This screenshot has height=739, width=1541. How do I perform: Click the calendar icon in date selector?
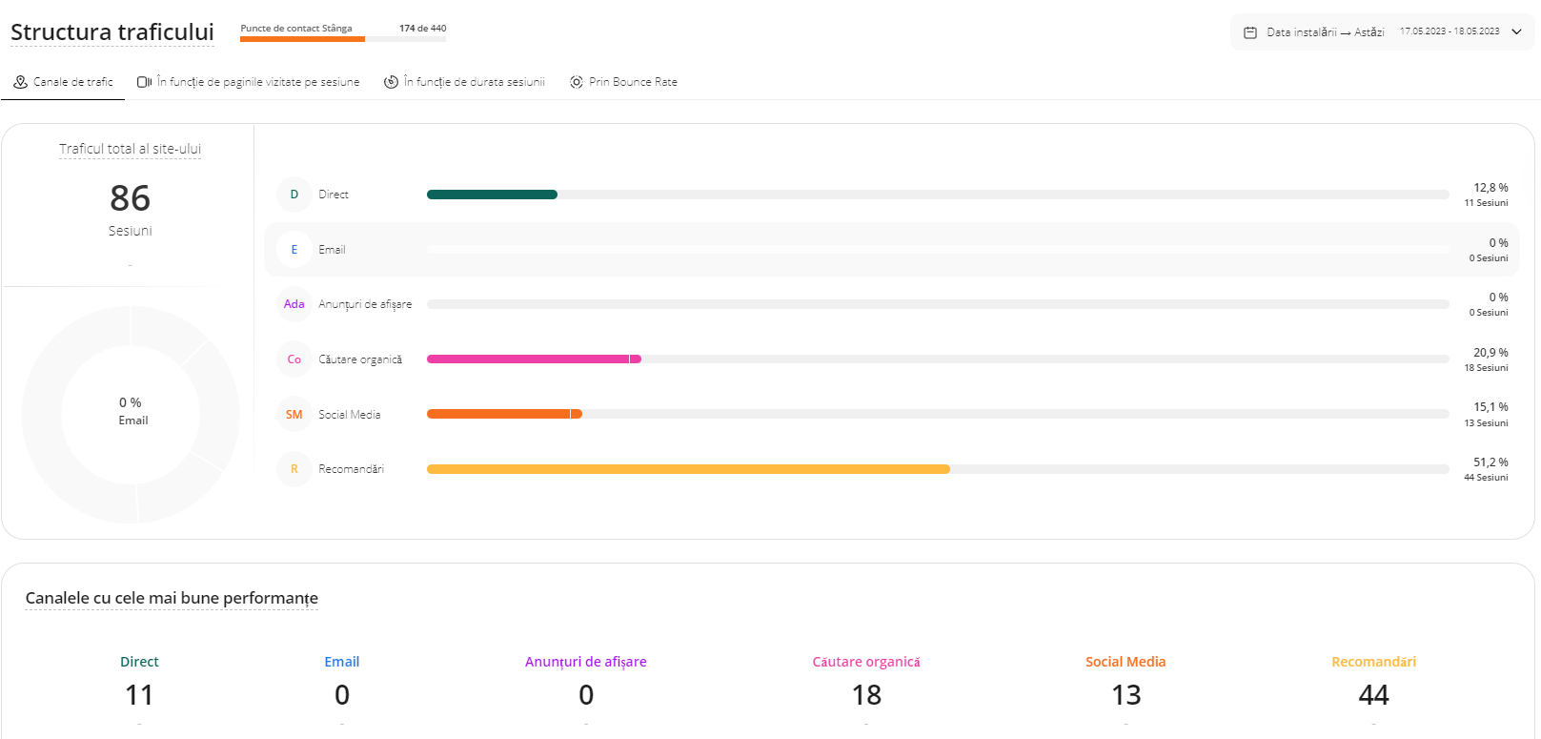click(x=1250, y=32)
